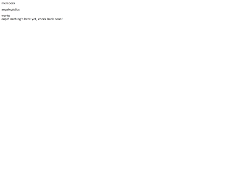Click the comma after yet

click(37, 20)
